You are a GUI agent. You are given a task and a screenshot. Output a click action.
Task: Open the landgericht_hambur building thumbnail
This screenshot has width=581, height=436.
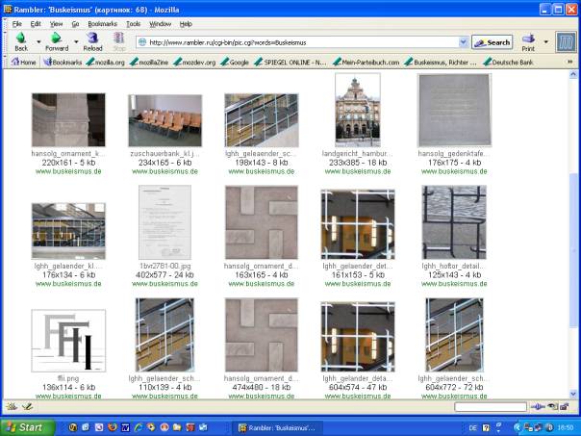click(x=358, y=110)
